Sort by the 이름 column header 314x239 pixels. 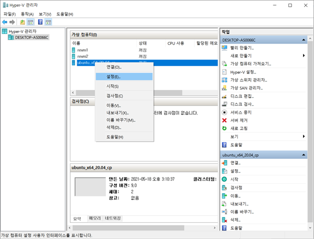coord(104,43)
